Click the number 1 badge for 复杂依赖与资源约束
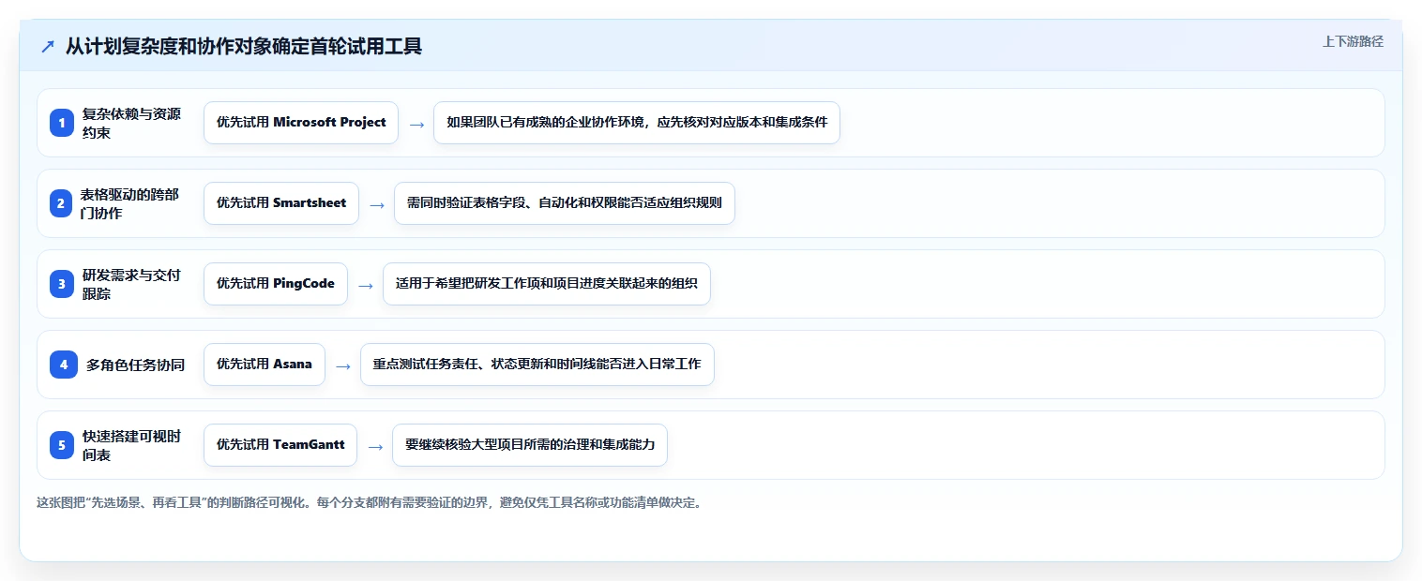The image size is (1422, 581). [62, 123]
